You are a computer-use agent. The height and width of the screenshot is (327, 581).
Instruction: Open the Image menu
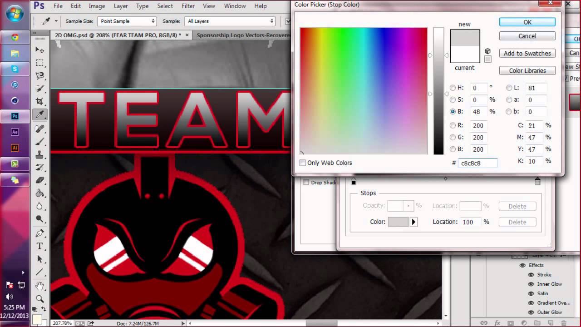(97, 6)
